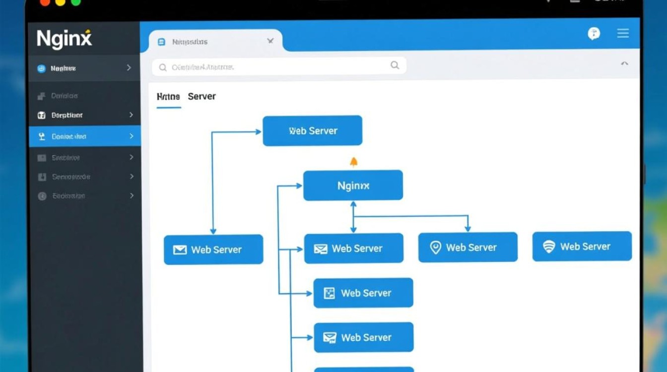Click the location pin icon on Web Server node
This screenshot has width=667, height=372.
click(435, 248)
